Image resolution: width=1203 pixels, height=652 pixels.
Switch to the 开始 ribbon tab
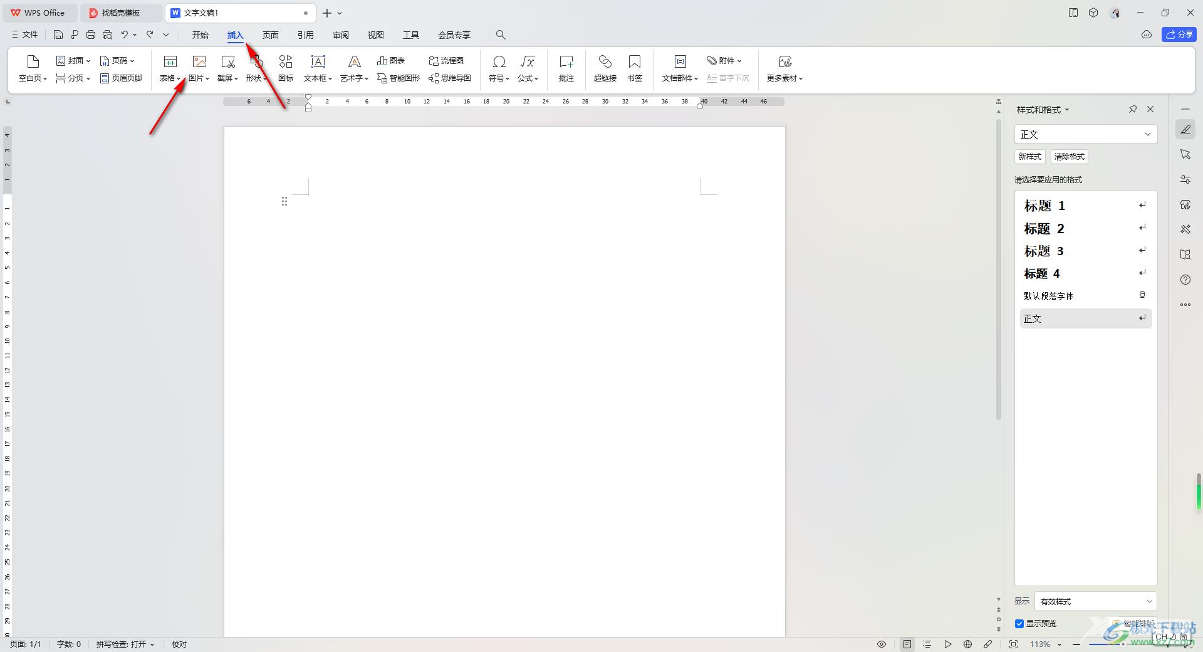click(200, 35)
